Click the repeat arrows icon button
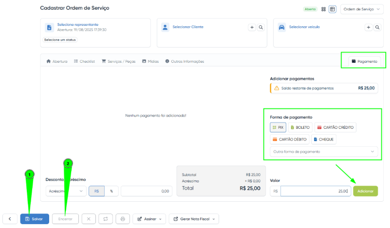 (106, 219)
